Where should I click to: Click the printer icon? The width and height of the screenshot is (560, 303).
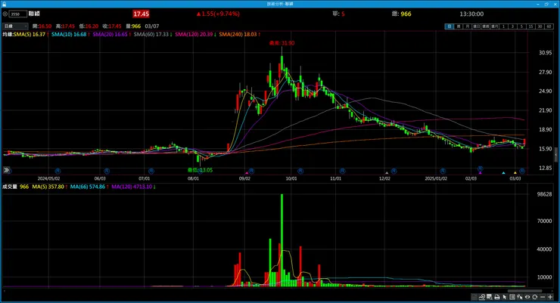497,297
